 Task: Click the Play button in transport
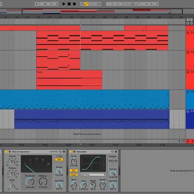(64, 4)
